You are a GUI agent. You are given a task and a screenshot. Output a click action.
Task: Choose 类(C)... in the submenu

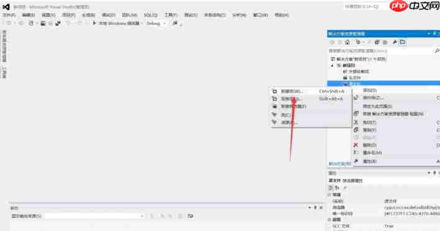pos(311,115)
